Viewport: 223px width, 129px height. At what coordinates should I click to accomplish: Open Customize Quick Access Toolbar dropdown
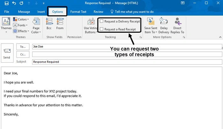44,3
